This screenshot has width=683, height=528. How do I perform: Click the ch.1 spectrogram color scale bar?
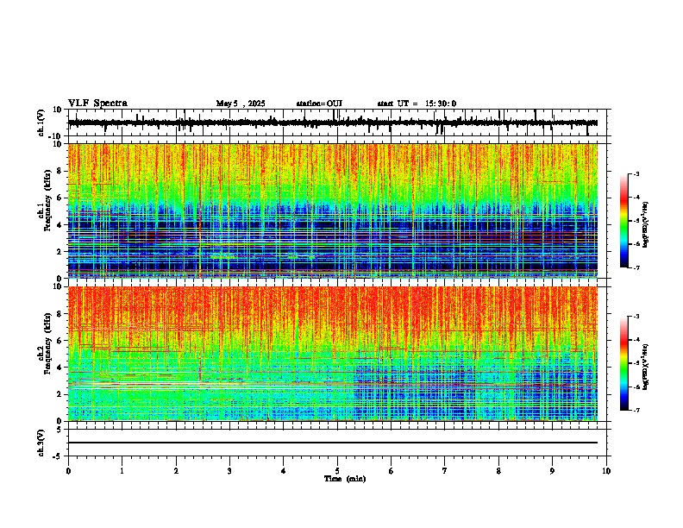click(x=624, y=221)
